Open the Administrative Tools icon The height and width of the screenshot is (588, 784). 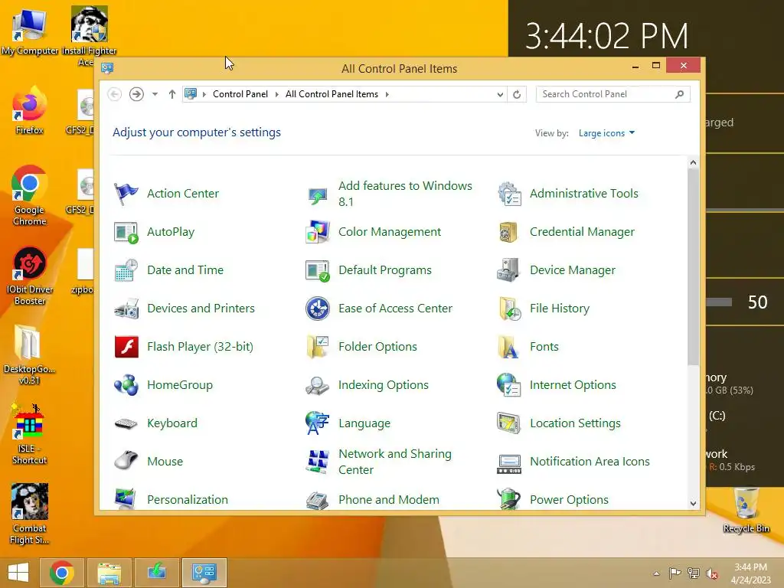(509, 194)
